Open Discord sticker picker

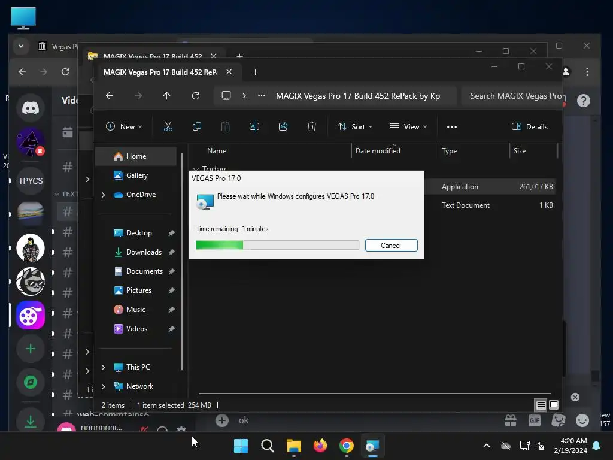[559, 420]
